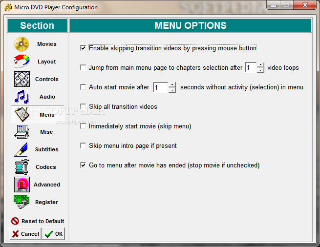Screen dimensions: 320x247
Task: Click the clipboard Menu icon
Action: tap(22, 114)
